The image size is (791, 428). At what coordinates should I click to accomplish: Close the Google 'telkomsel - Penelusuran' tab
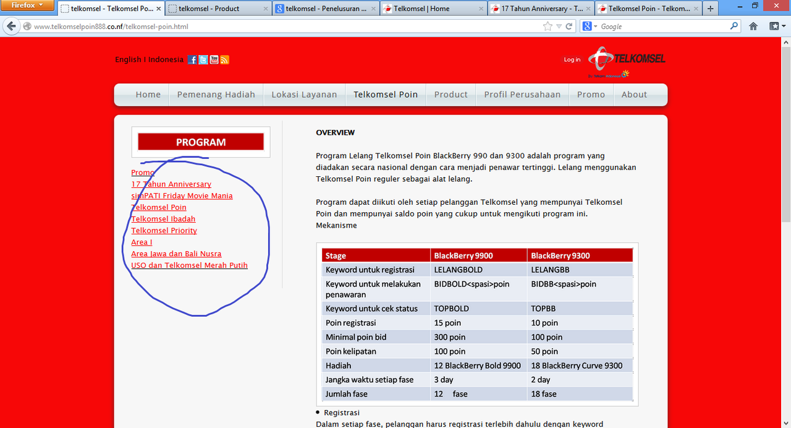pyautogui.click(x=373, y=9)
